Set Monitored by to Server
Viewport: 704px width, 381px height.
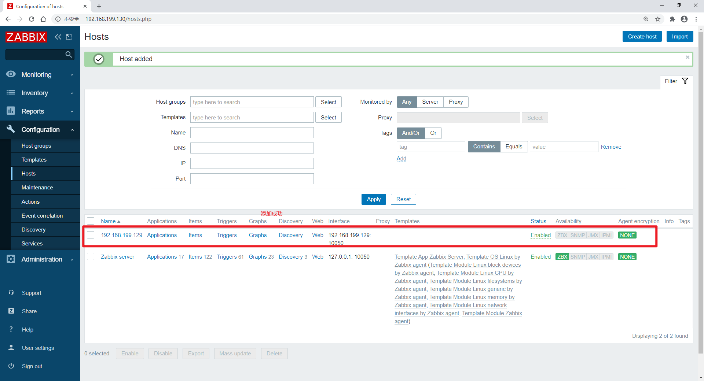430,102
